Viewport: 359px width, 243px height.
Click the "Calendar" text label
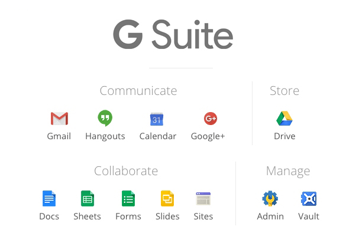tap(157, 136)
